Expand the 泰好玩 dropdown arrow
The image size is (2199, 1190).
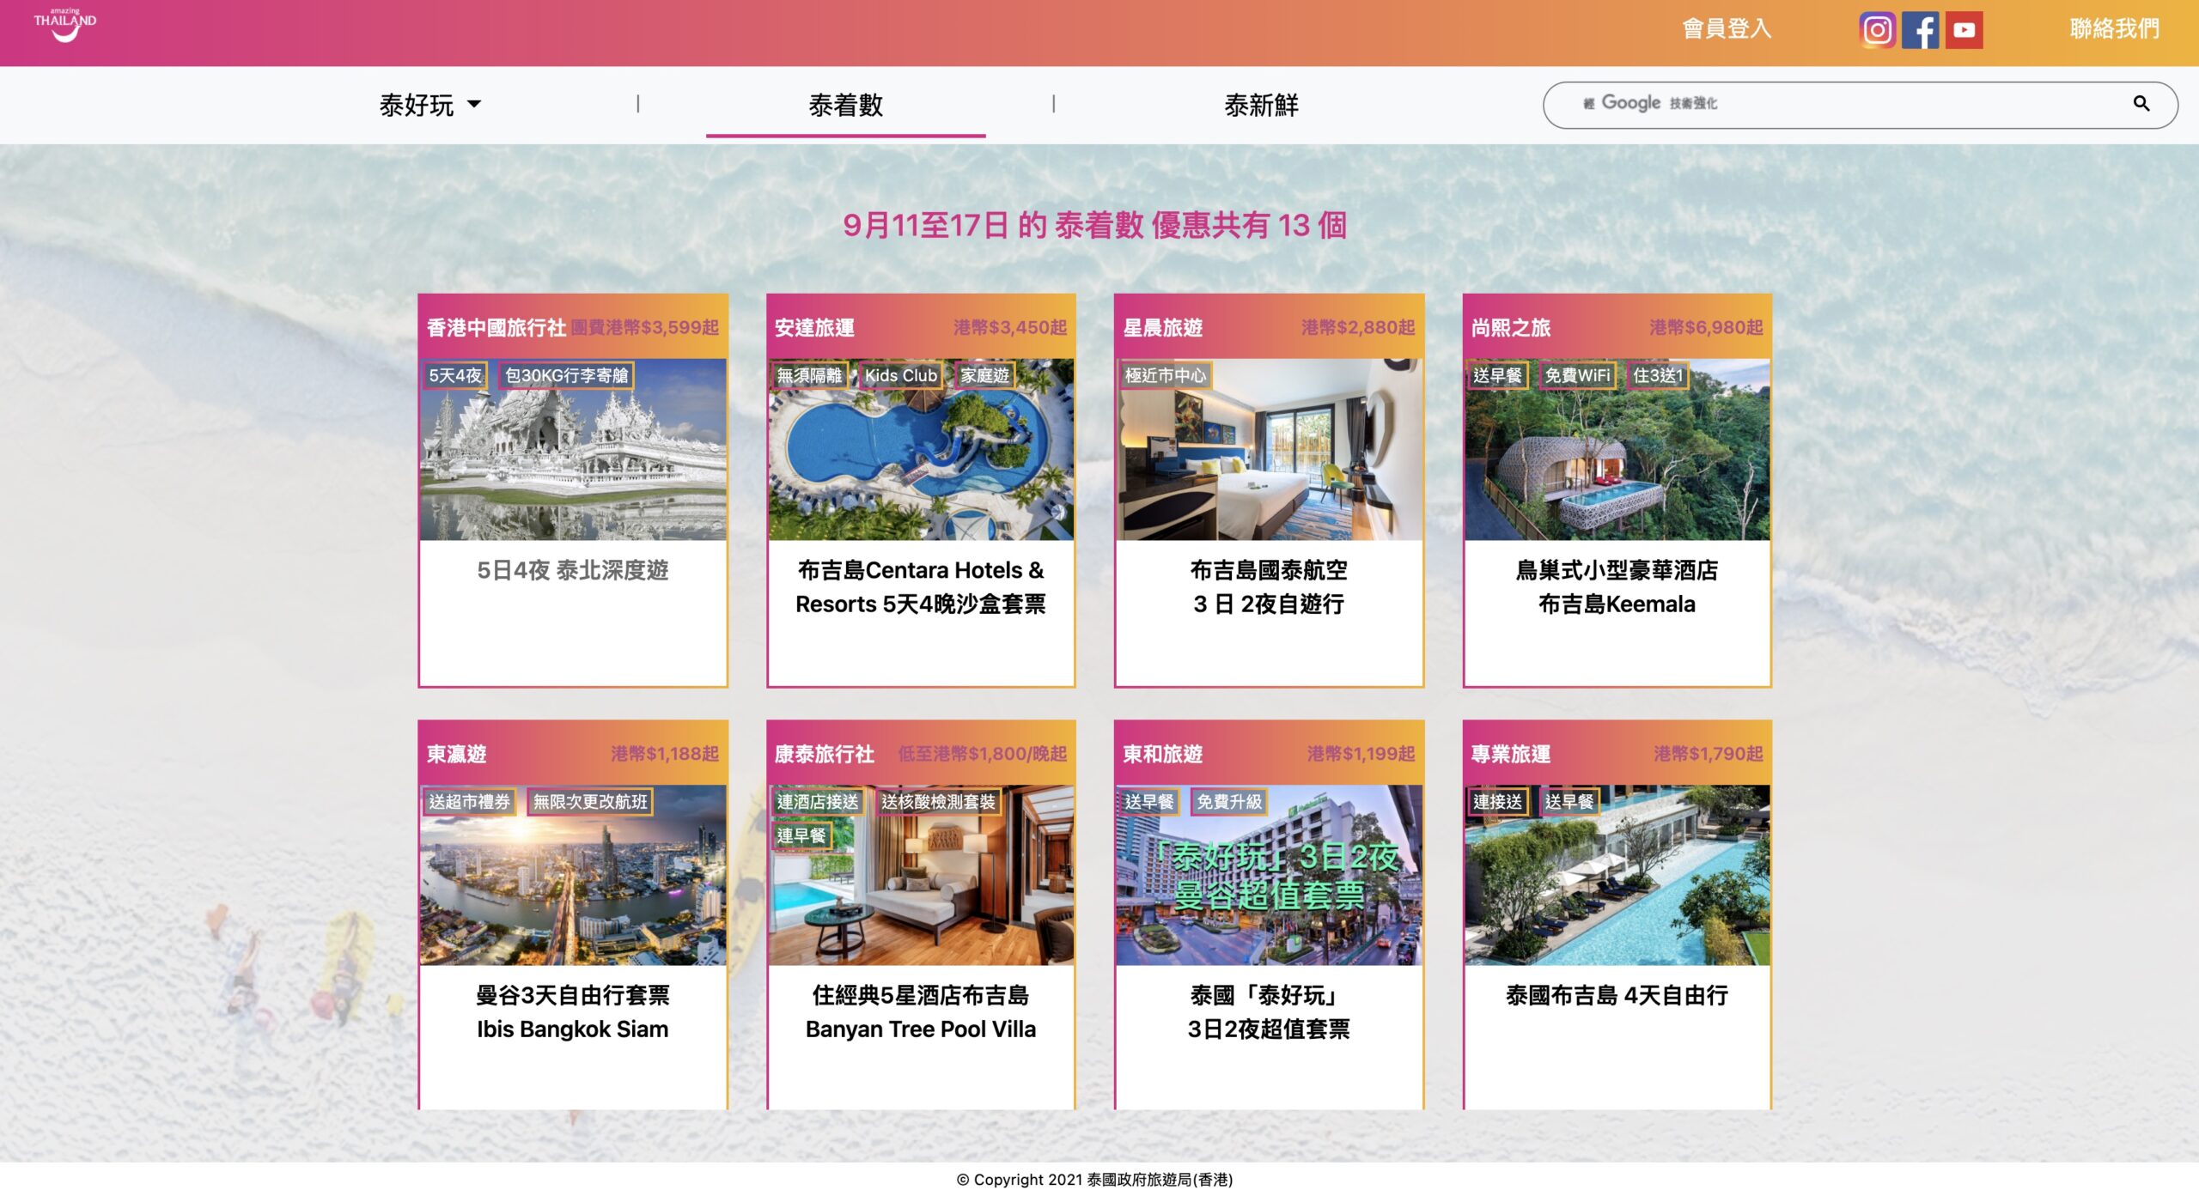point(474,104)
